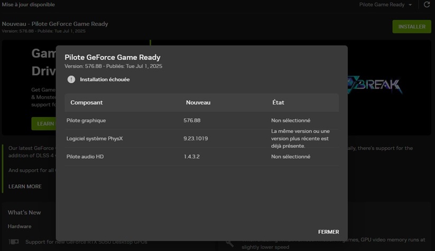Screen dimensions: 435x251
Task: Close the dialog with FERMER button
Action: (x=328, y=232)
